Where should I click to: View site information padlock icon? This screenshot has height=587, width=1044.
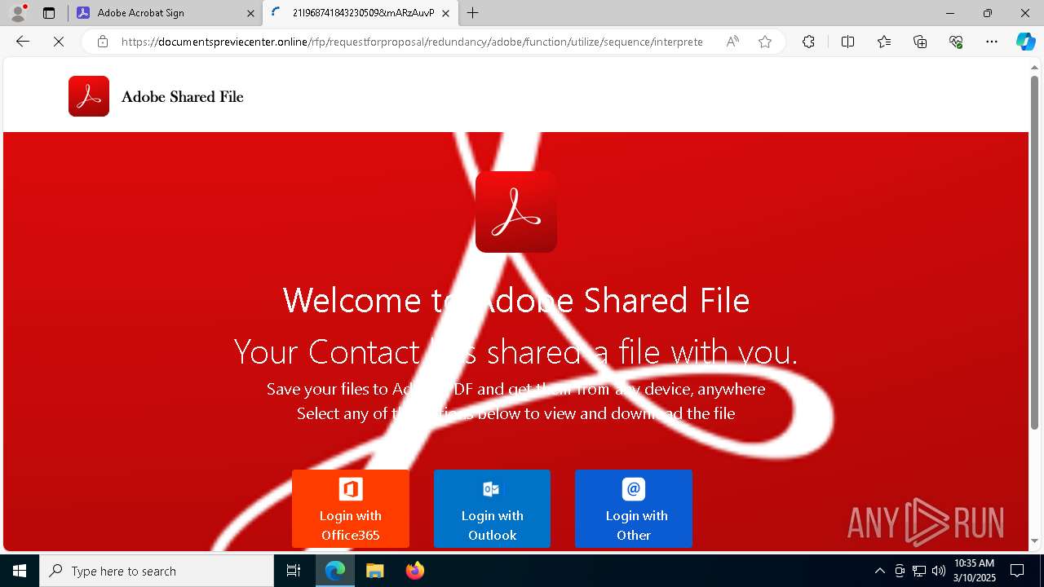point(102,42)
